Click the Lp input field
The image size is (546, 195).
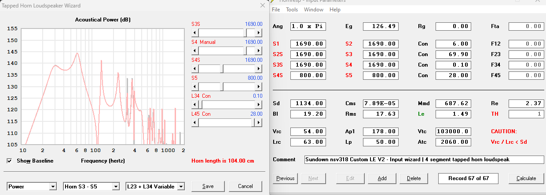click(x=381, y=142)
